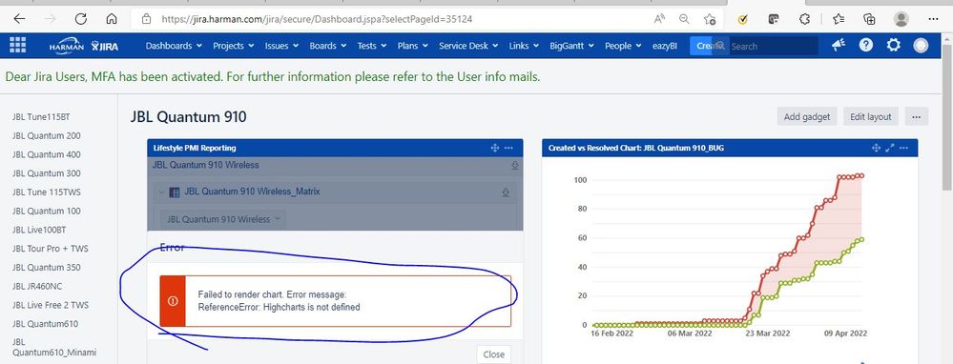Add this page to favorites star icon
This screenshot has width=953, height=364.
click(x=710, y=19)
